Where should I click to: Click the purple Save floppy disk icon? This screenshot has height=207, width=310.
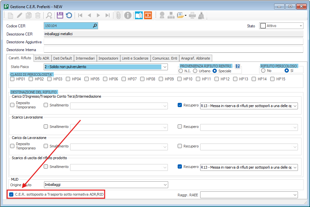click(x=60, y=15)
